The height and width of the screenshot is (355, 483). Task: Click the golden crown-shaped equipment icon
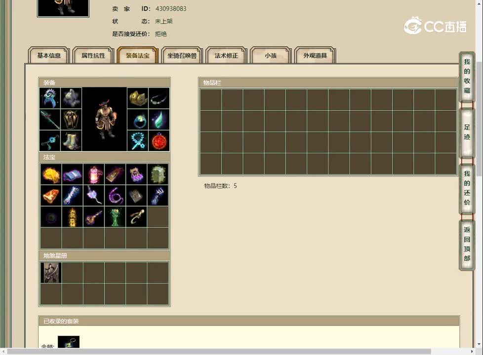tap(138, 98)
